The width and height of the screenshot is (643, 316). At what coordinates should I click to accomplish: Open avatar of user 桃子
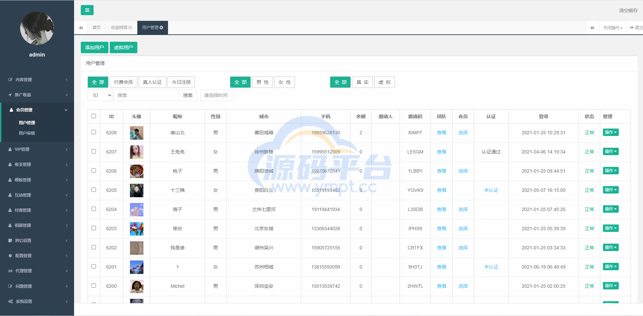(x=137, y=171)
